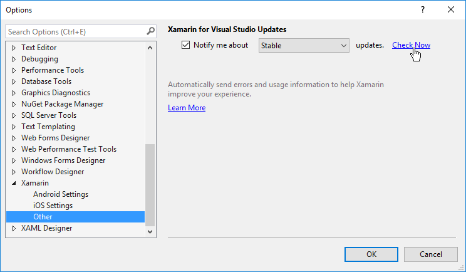The image size is (466, 272).
Task: Expand the SQL Server Tools node
Action: pos(14,116)
